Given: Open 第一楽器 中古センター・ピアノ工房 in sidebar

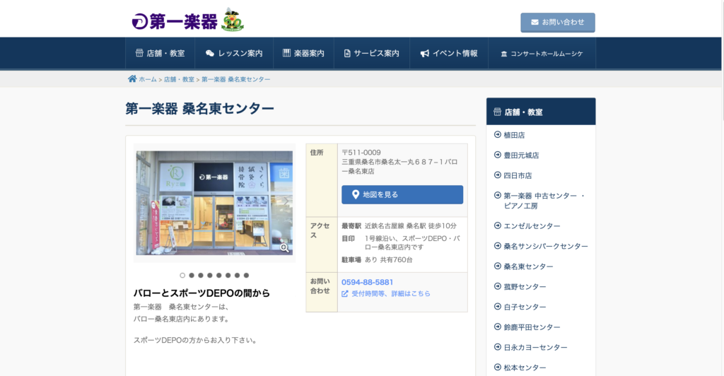Looking at the screenshot, I should 544,201.
